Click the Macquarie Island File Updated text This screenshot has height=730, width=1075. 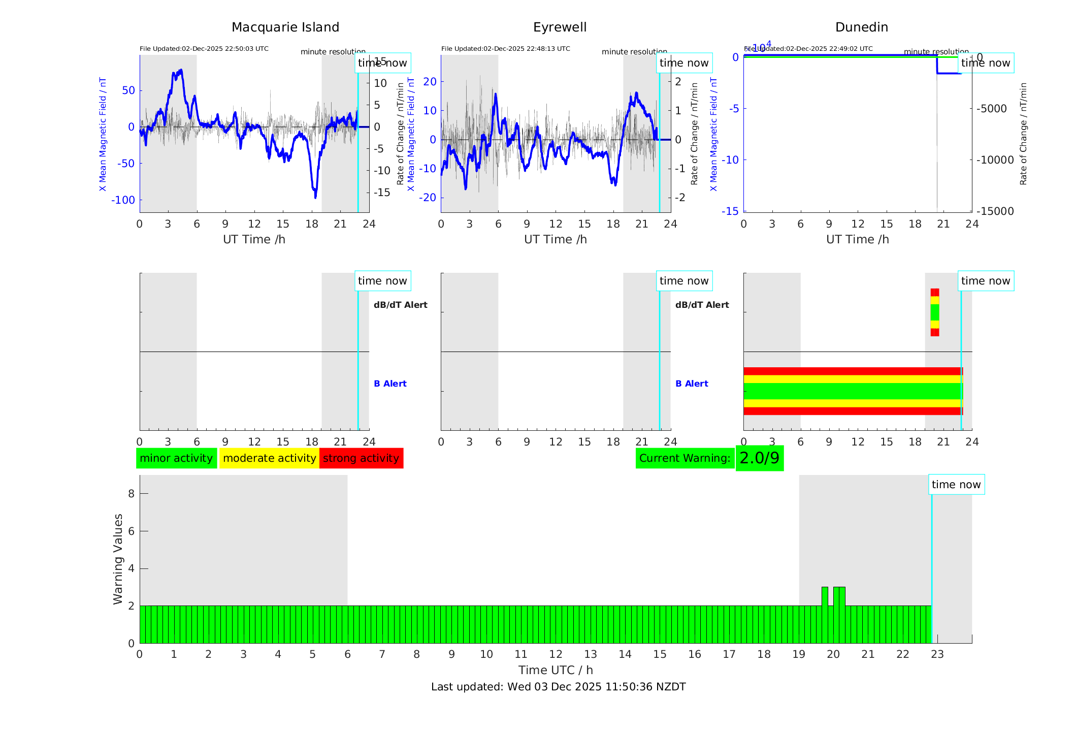pyautogui.click(x=204, y=49)
